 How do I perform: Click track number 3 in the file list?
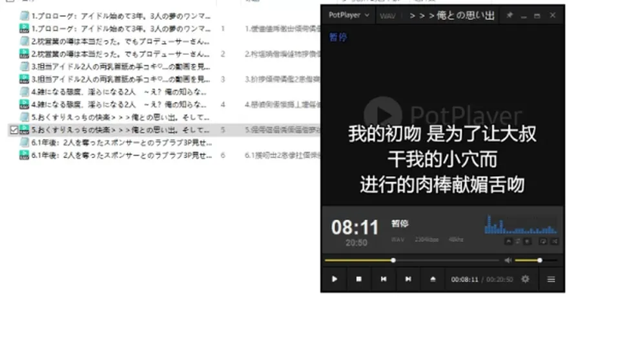click(223, 79)
